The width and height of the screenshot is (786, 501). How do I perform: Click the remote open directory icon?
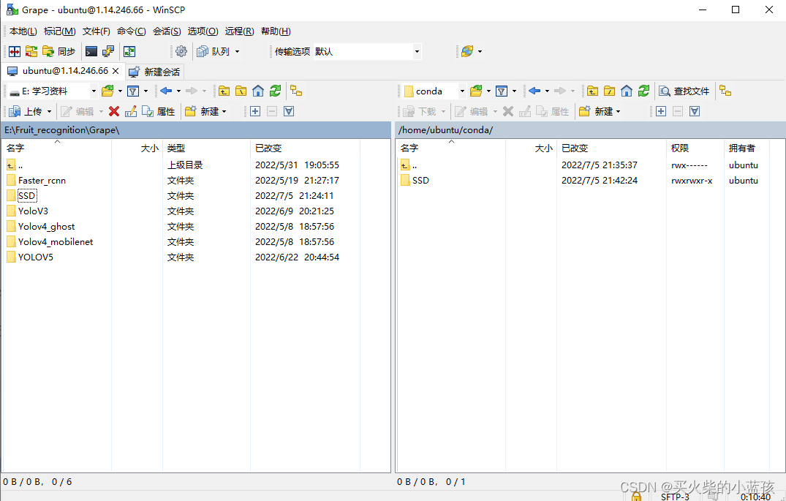[476, 91]
